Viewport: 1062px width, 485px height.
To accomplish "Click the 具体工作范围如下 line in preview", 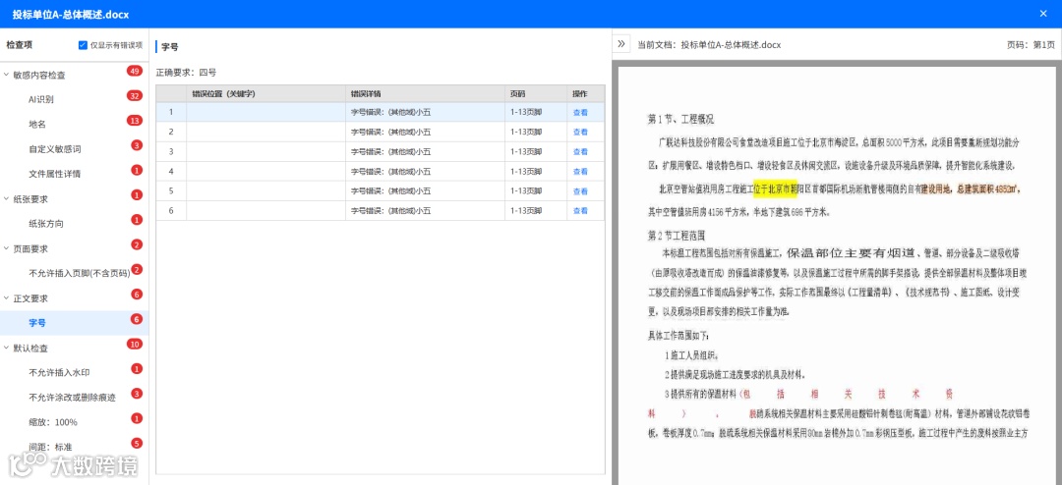I will coord(679,336).
